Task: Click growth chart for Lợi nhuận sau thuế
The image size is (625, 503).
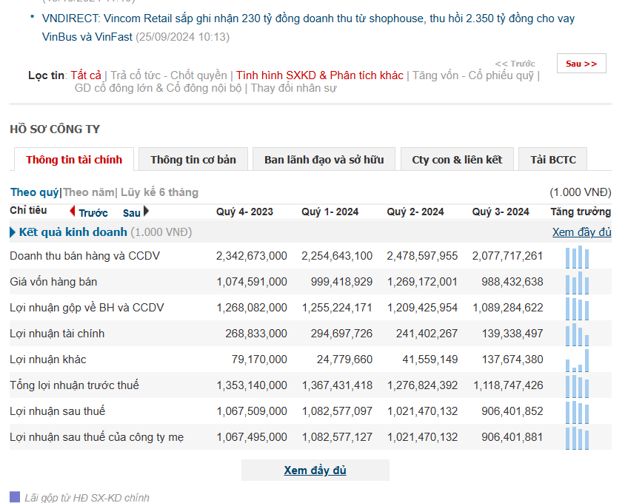Action: click(578, 412)
